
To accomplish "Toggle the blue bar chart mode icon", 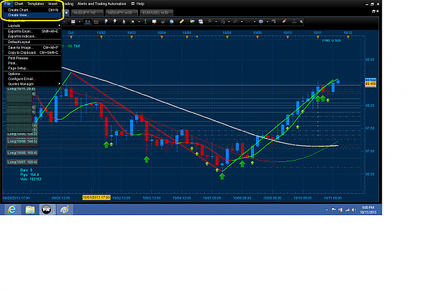I will pyautogui.click(x=88, y=22).
